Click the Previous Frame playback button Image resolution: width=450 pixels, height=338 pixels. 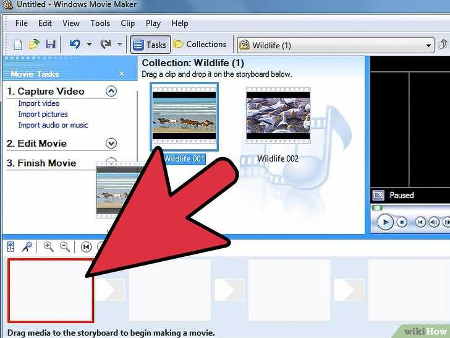[x=434, y=222]
